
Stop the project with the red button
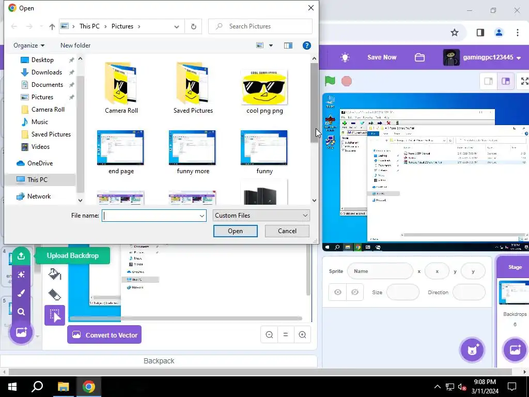347,81
